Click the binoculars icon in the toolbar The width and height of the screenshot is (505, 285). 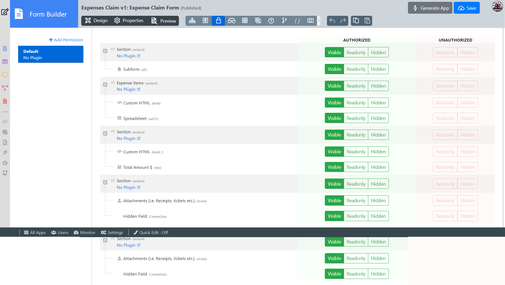(231, 21)
